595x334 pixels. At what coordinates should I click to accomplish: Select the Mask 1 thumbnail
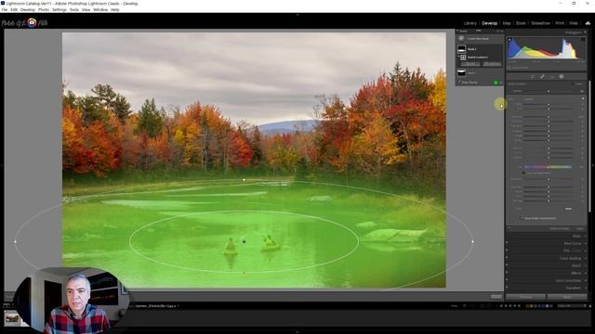(461, 72)
